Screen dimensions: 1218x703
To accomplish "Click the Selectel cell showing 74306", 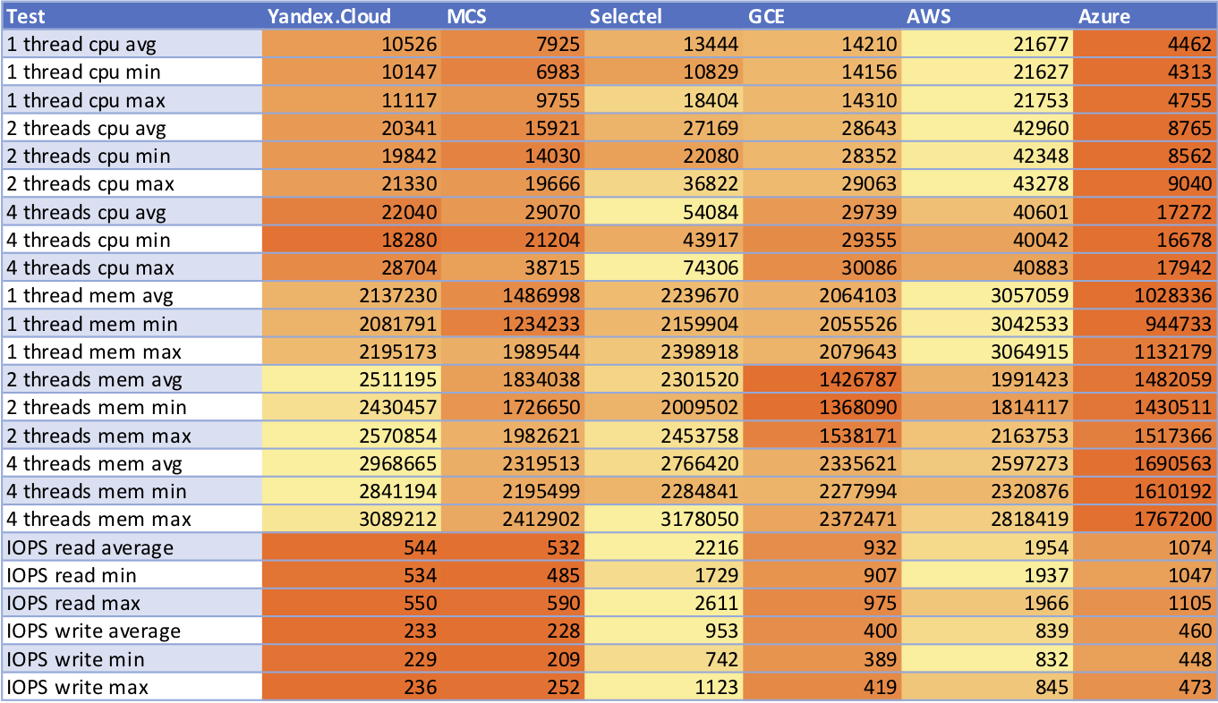I will point(664,267).
